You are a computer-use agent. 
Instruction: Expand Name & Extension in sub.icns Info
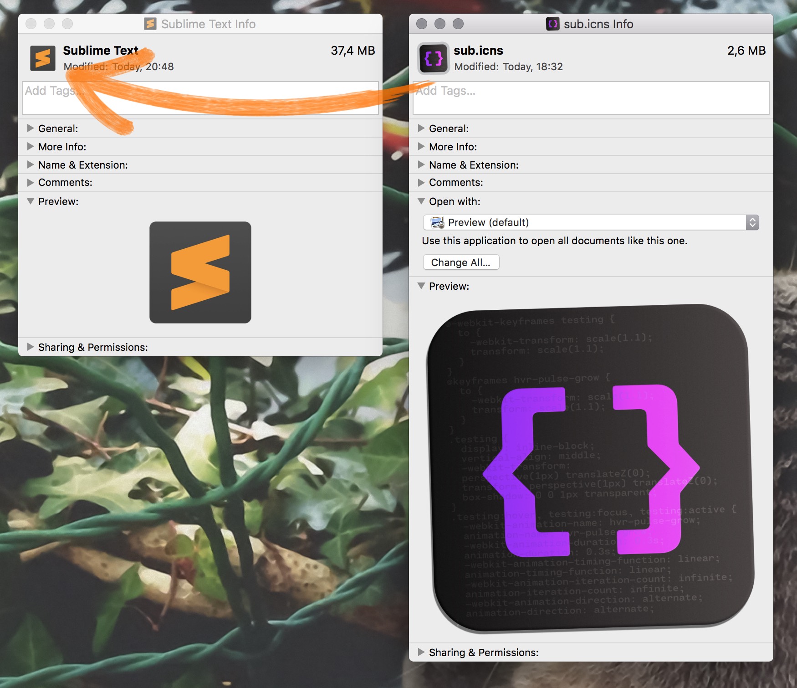click(x=421, y=164)
